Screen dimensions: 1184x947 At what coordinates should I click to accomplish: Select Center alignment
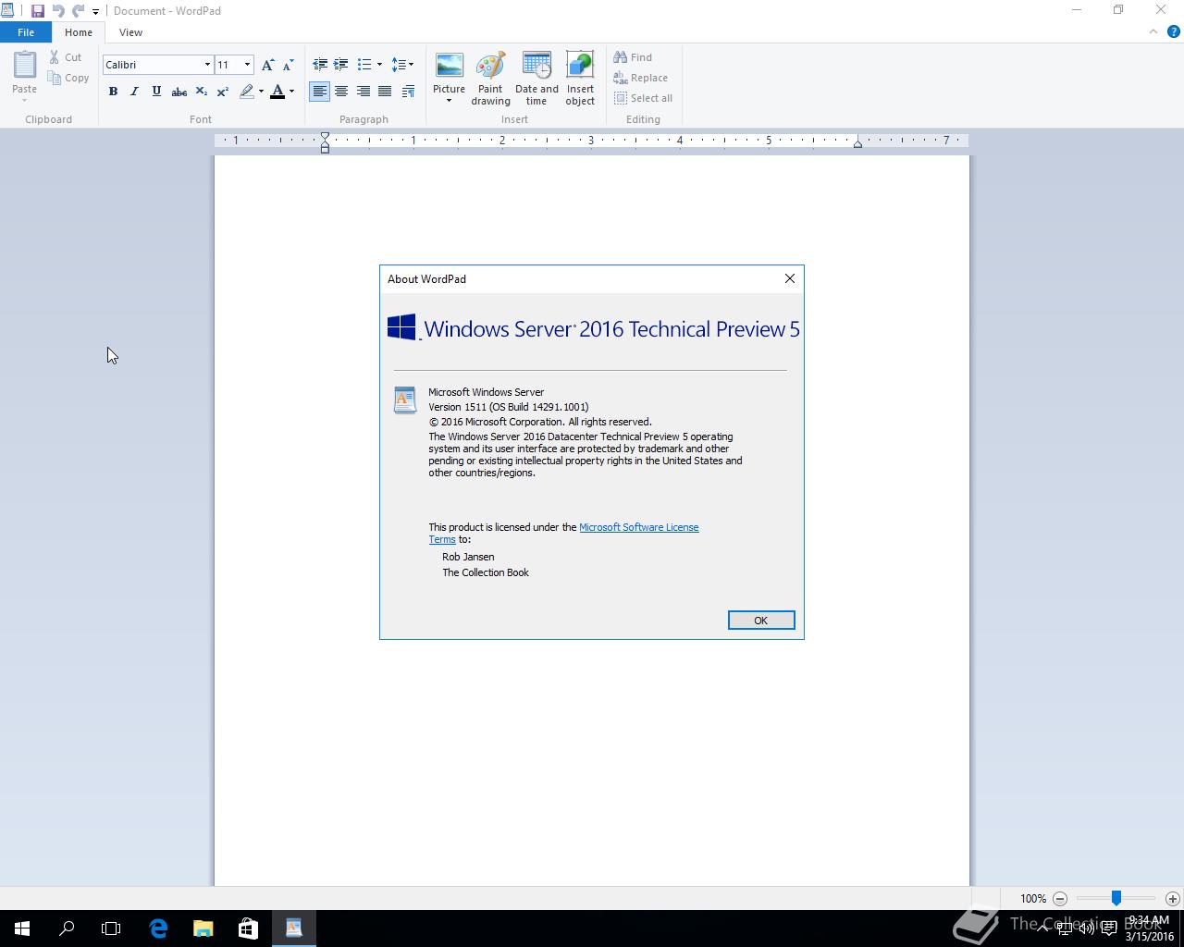click(x=341, y=92)
